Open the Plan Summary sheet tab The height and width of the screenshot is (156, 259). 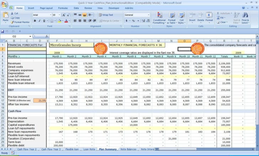[107, 149]
